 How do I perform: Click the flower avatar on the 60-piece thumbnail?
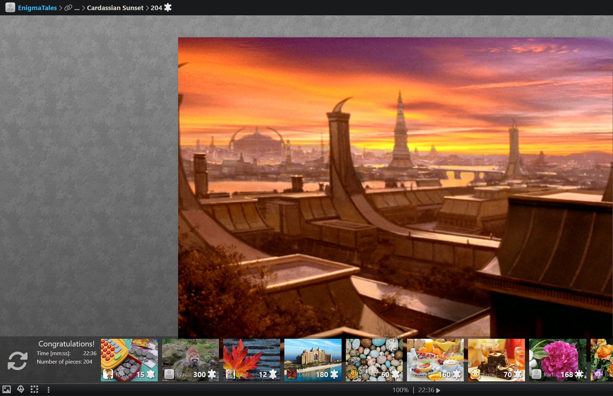(x=353, y=374)
